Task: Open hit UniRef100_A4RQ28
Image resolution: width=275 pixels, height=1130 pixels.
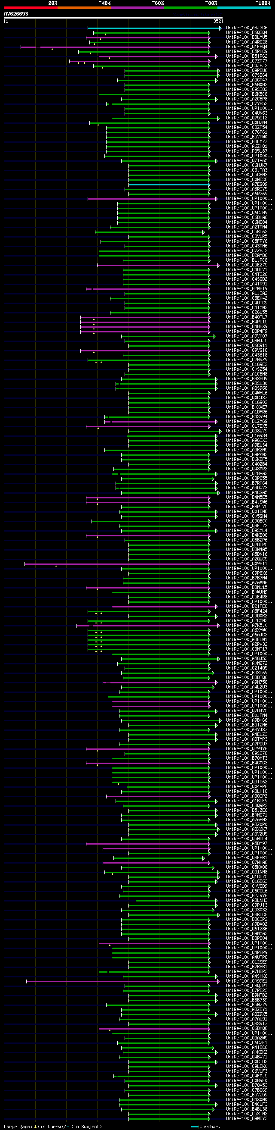Action: point(247,42)
